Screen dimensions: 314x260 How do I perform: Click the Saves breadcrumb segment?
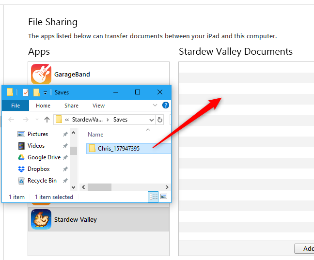tap(120, 120)
